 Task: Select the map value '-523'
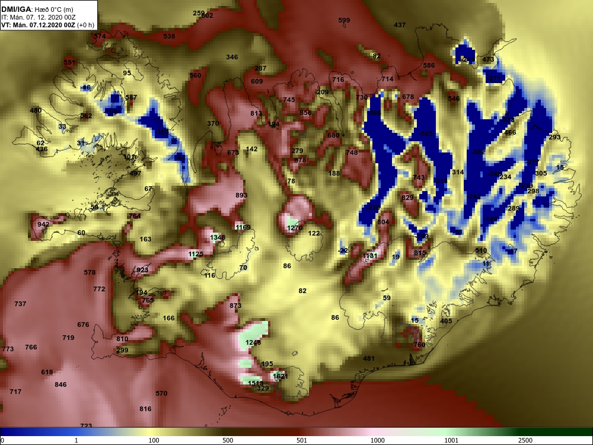pos(426,133)
